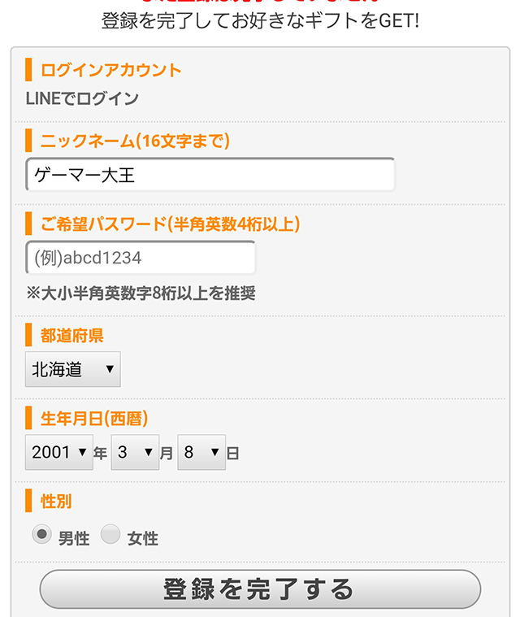This screenshot has height=617, width=520.
Task: Click the ニックネーム(16文字まで) heading
Action: coord(135,141)
